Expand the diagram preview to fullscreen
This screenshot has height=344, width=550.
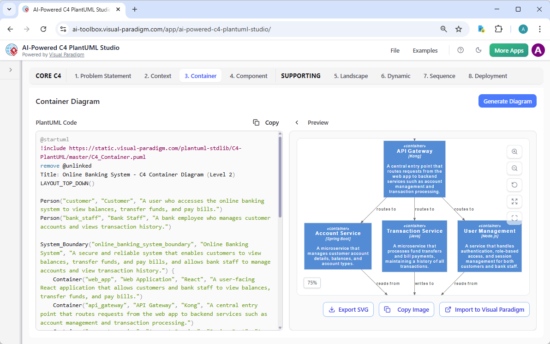[514, 201]
